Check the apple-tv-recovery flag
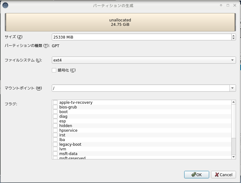The height and width of the screenshot is (183, 241). coord(55,103)
